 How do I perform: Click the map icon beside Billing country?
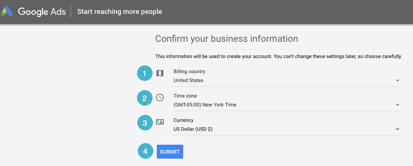[160, 73]
